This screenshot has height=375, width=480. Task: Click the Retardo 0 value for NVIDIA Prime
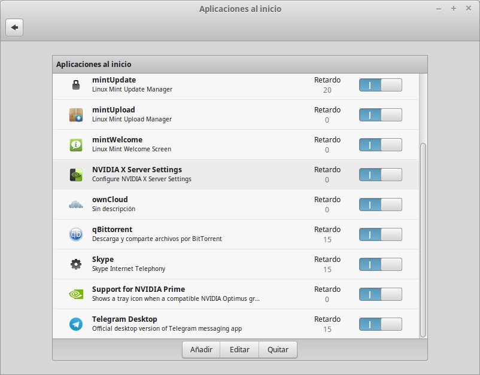[x=327, y=300]
